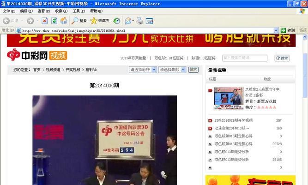Open the Search magnifier toolbar button
Viewport: 308px width, 185px height.
click(x=79, y=21)
